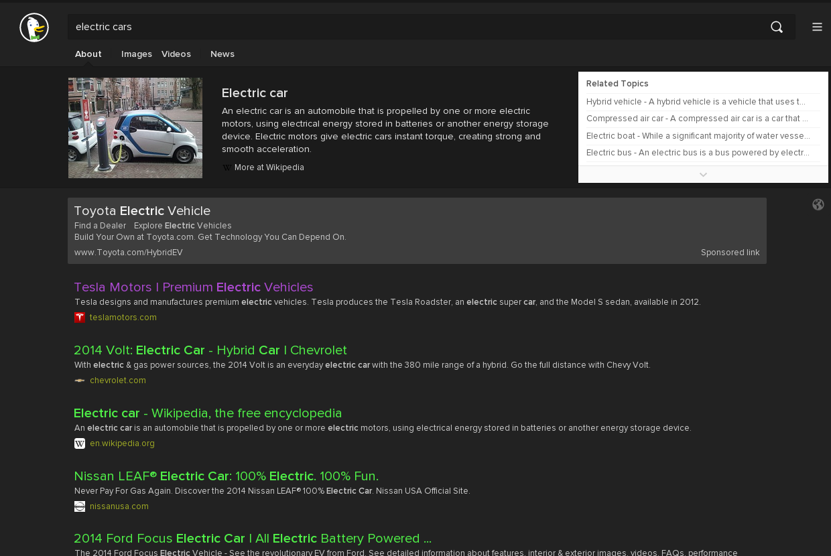Click the Build Your Own at Toyota.com text

tap(210, 237)
